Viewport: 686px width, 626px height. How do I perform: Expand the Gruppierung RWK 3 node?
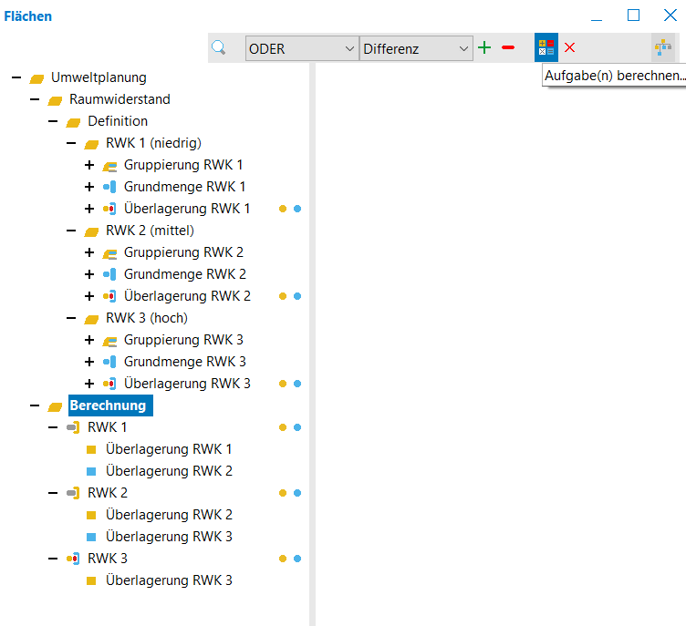(x=89, y=340)
